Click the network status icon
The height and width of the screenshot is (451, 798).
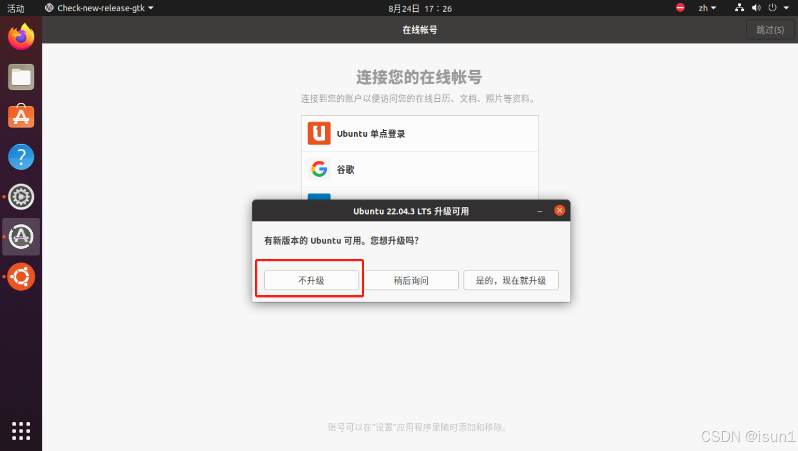pyautogui.click(x=740, y=8)
